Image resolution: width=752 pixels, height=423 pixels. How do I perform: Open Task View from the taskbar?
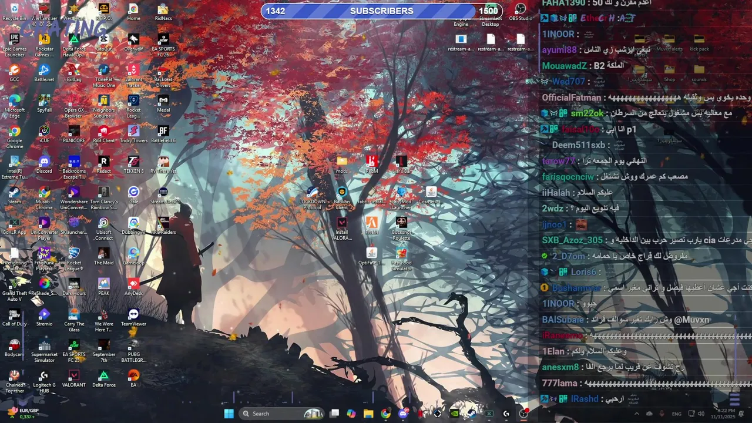(x=334, y=414)
